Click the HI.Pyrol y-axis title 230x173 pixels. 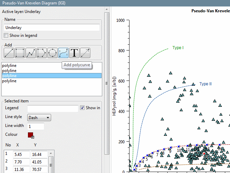coord(114,96)
